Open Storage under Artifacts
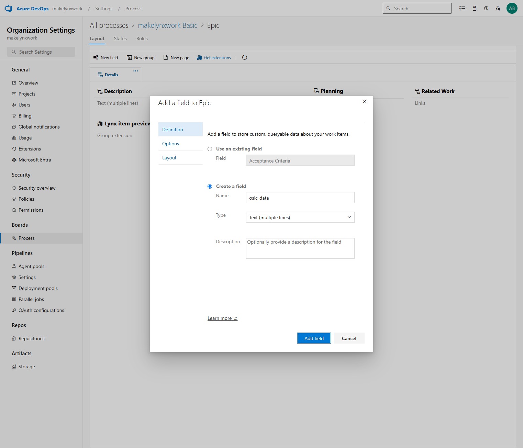Viewport: 523px width, 448px height. click(x=41, y=367)
